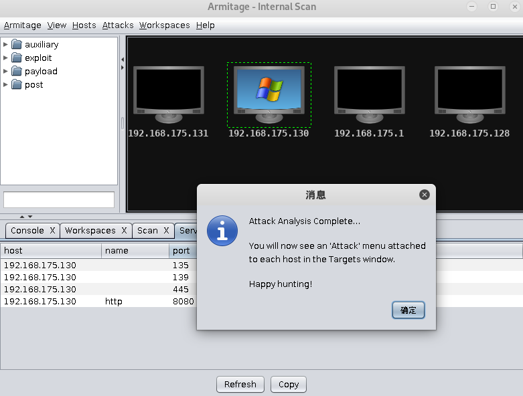Expand the auxiliary tree node
The width and height of the screenshot is (523, 396).
(x=5, y=44)
